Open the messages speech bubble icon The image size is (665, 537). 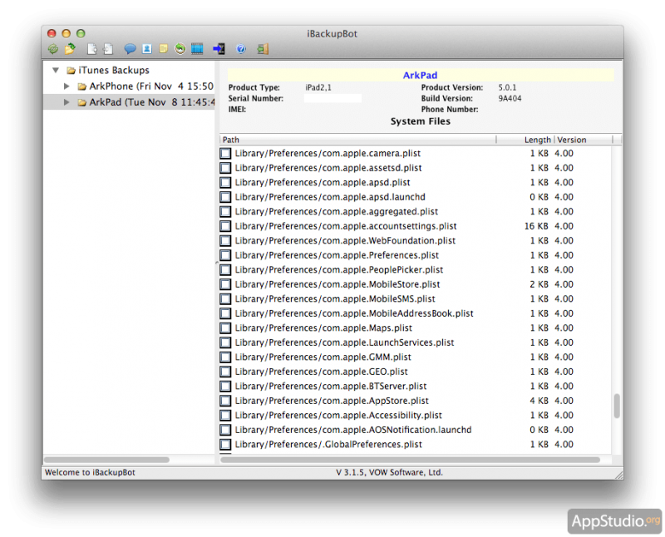(130, 49)
